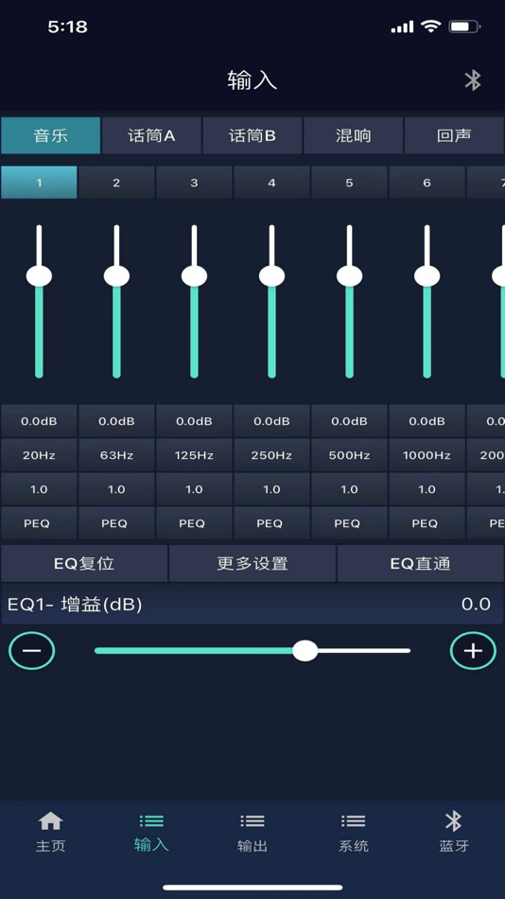The height and width of the screenshot is (899, 505).
Task: Decrease gain with the minus button
Action: [x=32, y=651]
